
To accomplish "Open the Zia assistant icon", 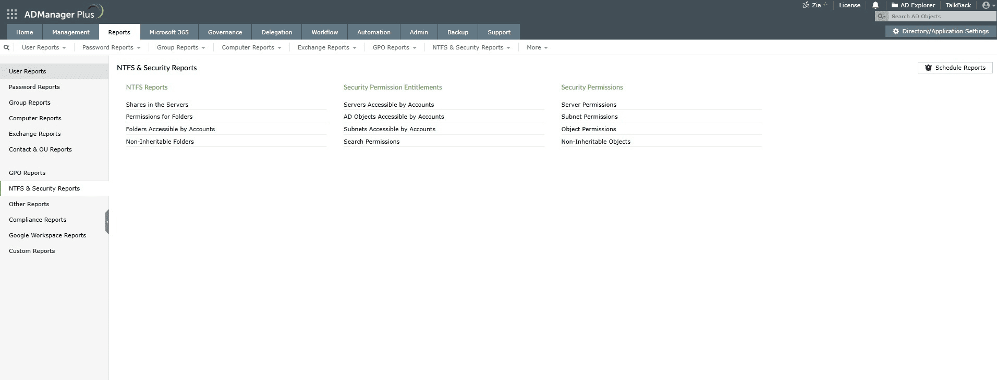I will [806, 5].
